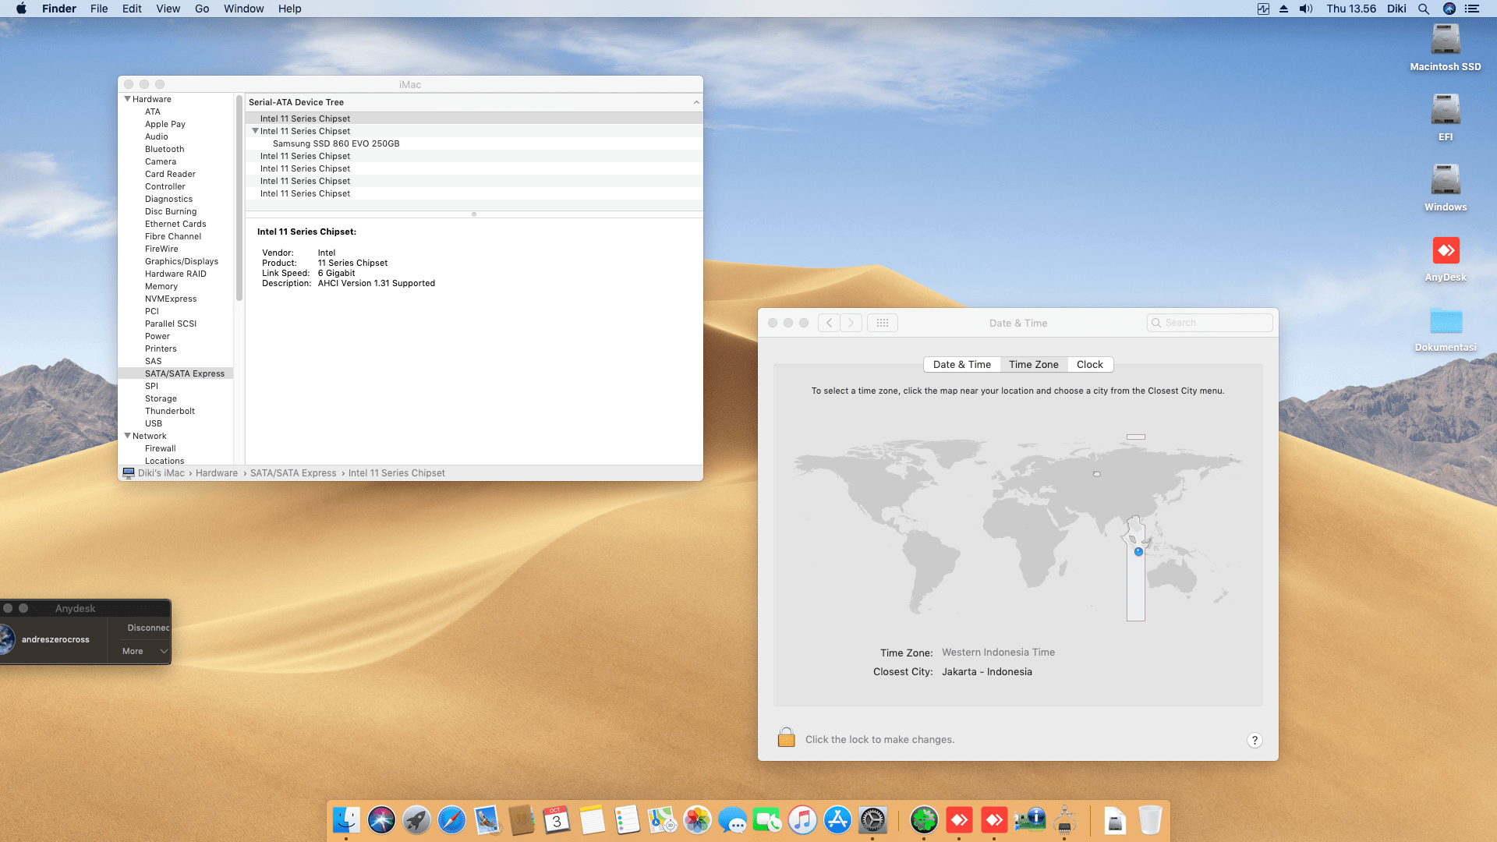The height and width of the screenshot is (842, 1497).
Task: Open the show-all grid icon in Date & Time
Action: click(882, 323)
